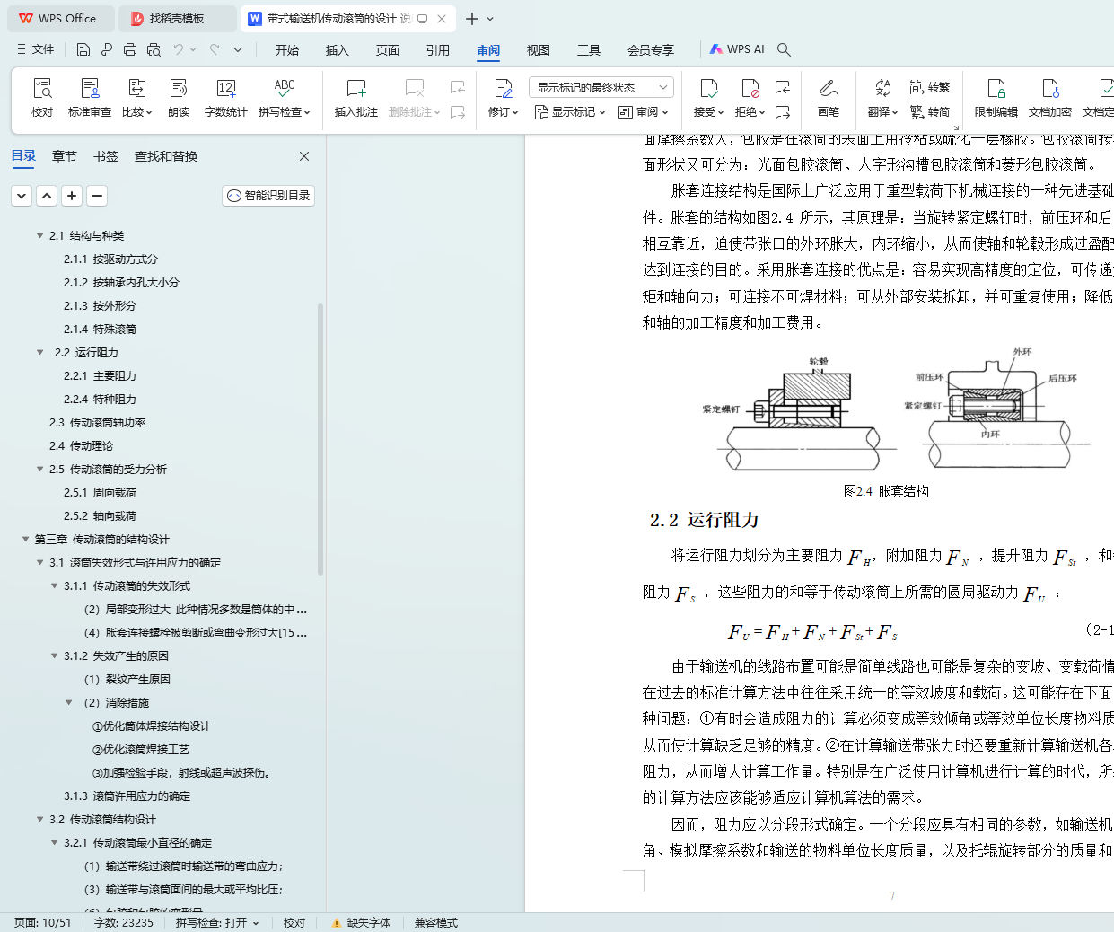Click the print icon in quick access bar
The width and height of the screenshot is (1114, 932).
[x=130, y=49]
